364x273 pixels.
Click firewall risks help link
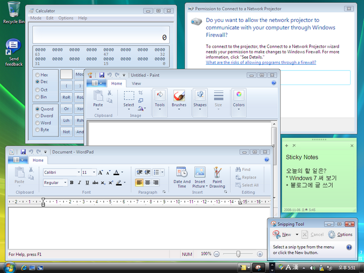pos(261,63)
